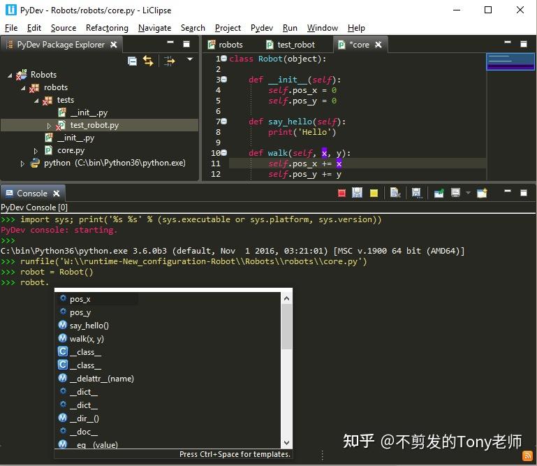
Task: Expand the test_robot.py tree node
Action: click(x=49, y=126)
